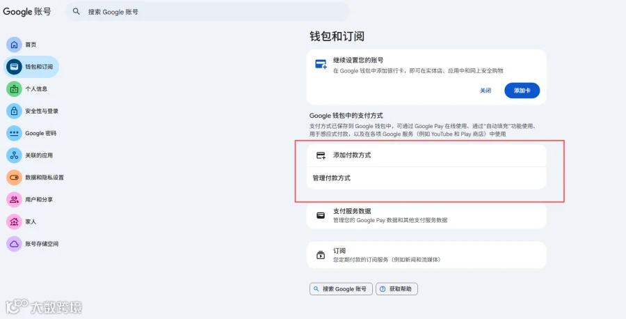The width and height of the screenshot is (626, 319).
Task: Click the 搜索 Google 账号 chip button
Action: click(x=341, y=289)
